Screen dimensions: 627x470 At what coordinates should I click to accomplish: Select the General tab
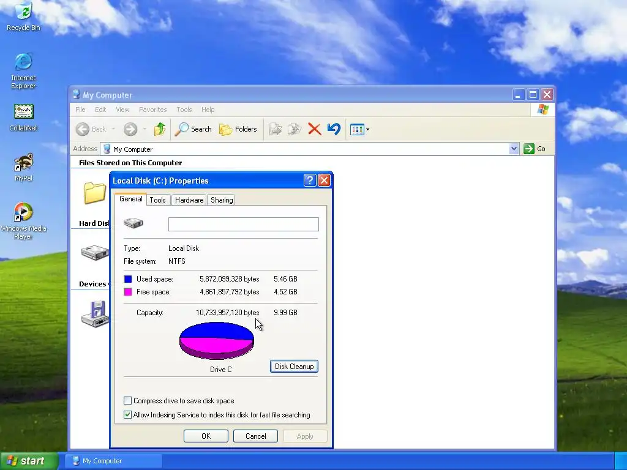tap(131, 199)
